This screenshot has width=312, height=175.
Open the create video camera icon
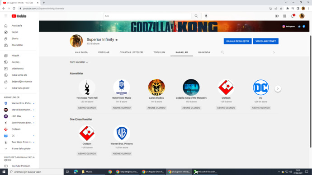[277, 16]
